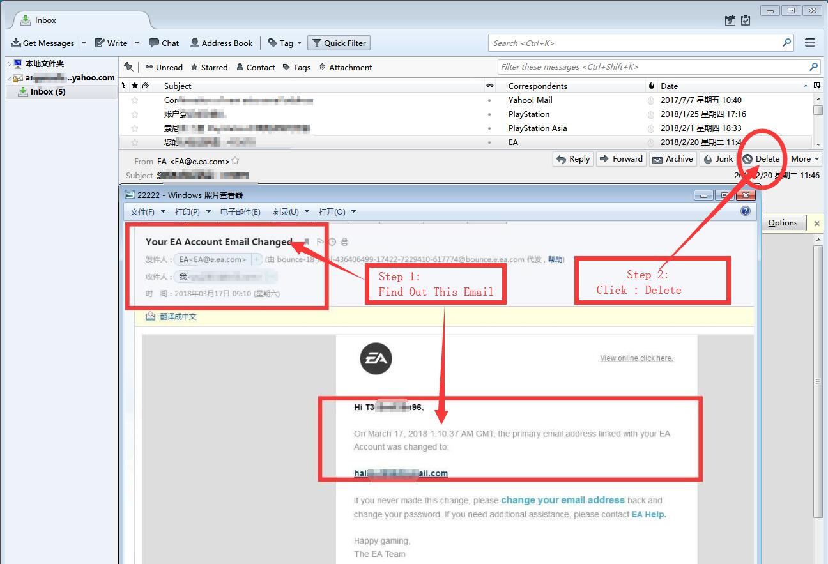Click Reply in the message header
This screenshot has height=564, width=828.
tap(573, 159)
